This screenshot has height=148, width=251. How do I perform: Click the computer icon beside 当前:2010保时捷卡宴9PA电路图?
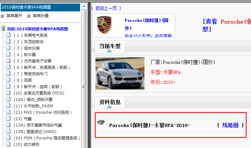tap(3, 28)
